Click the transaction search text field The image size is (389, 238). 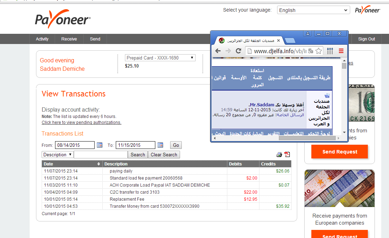coord(101,155)
